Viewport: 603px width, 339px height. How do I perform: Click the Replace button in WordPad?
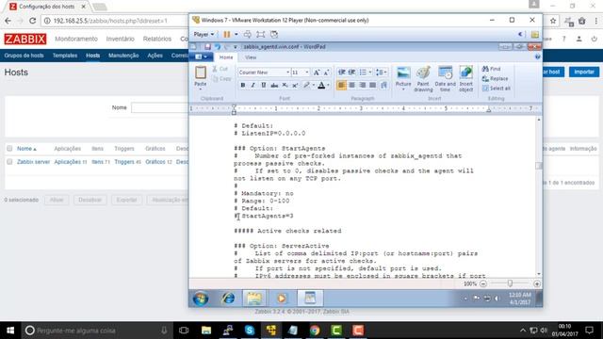point(496,78)
